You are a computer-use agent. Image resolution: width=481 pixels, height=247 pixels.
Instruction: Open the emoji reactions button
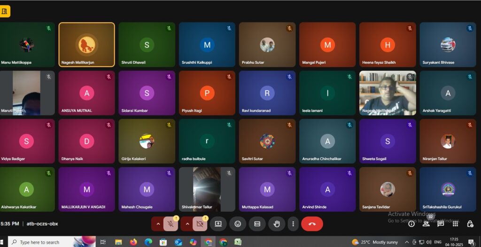point(238,224)
